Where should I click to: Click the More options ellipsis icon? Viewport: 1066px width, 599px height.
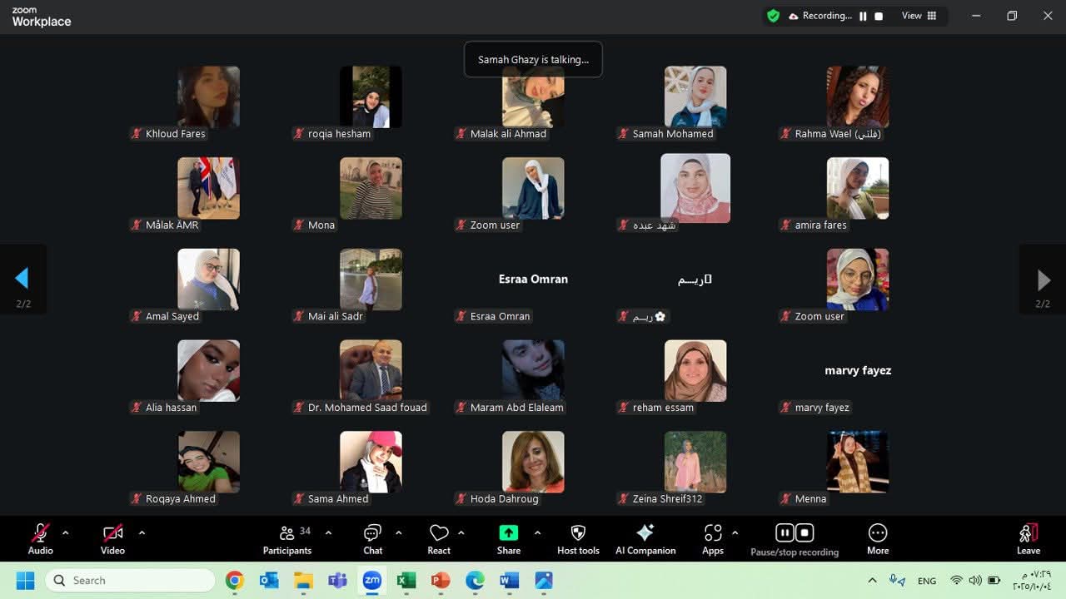pyautogui.click(x=877, y=533)
